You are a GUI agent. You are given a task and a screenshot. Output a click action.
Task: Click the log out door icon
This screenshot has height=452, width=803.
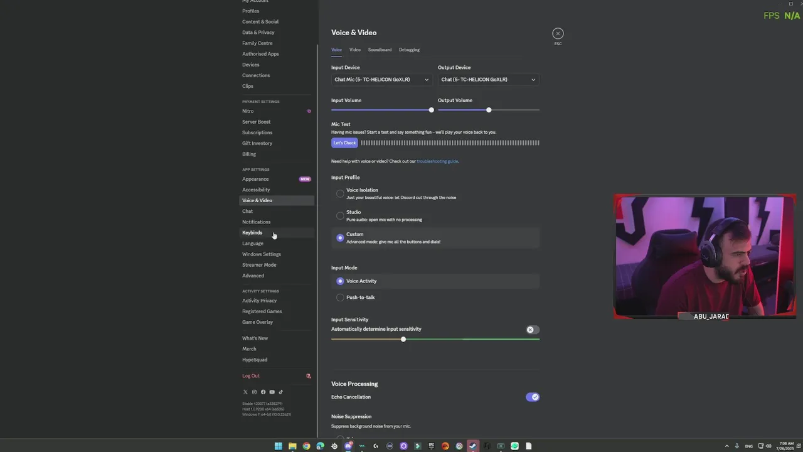point(308,376)
